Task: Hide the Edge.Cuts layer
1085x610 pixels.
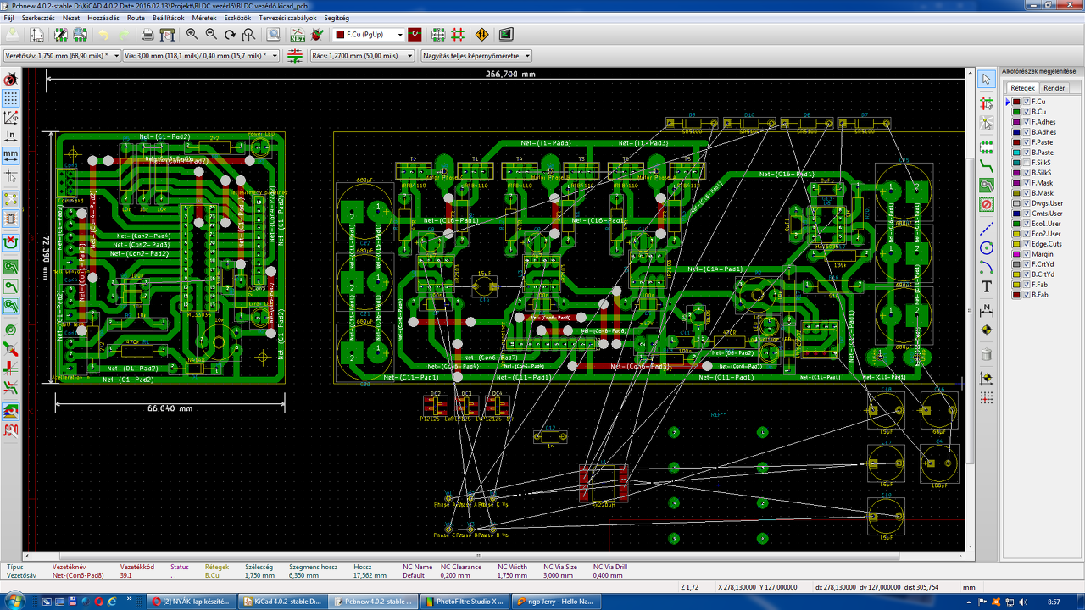Action: coord(1027,244)
